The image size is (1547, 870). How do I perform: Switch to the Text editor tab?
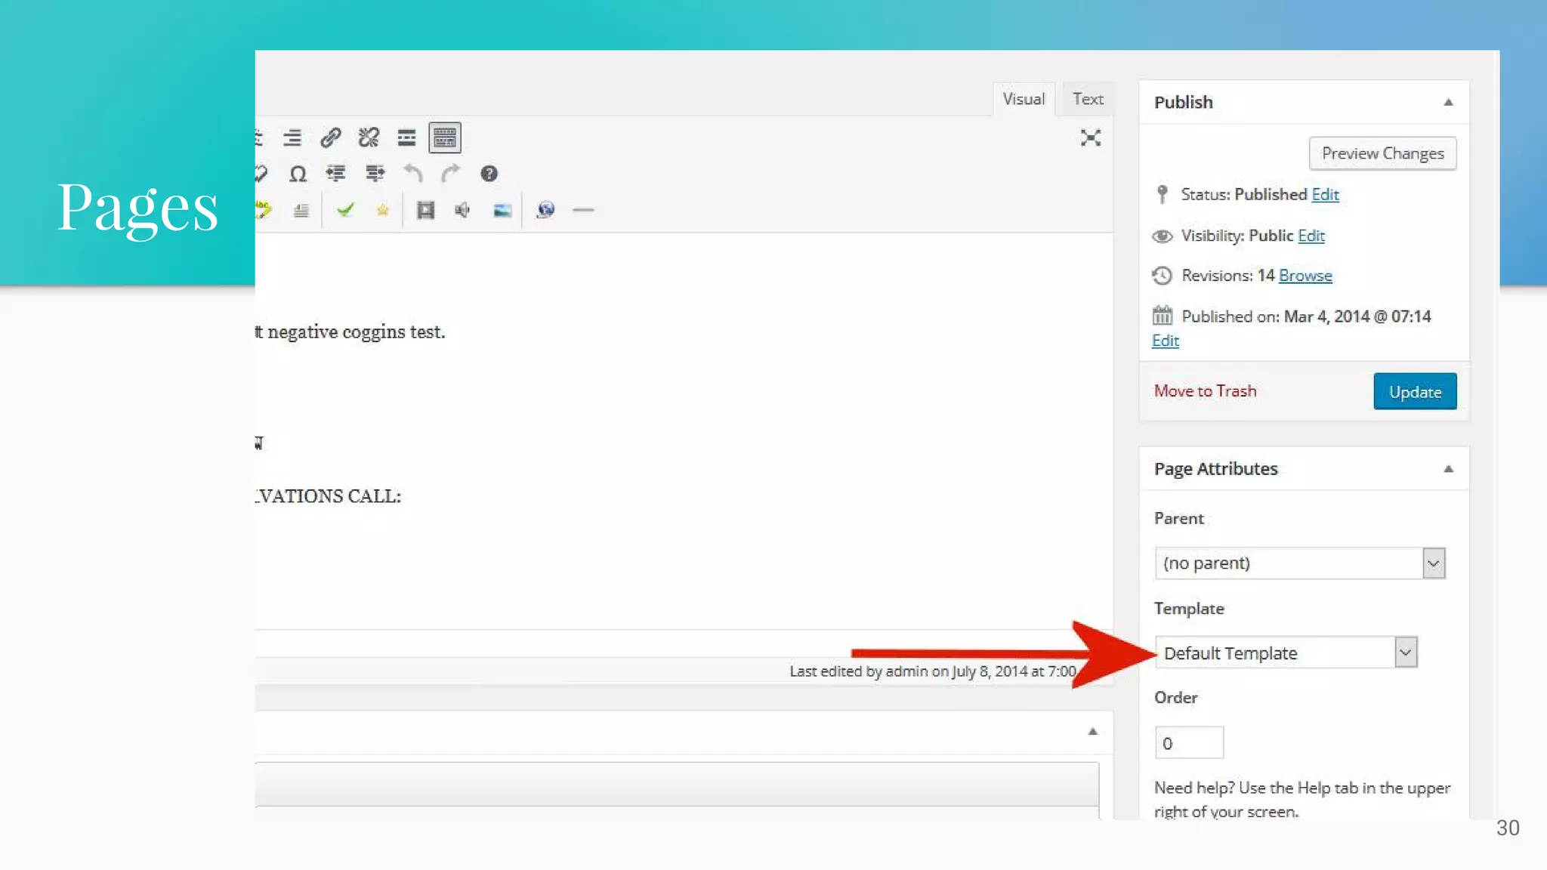click(1088, 99)
